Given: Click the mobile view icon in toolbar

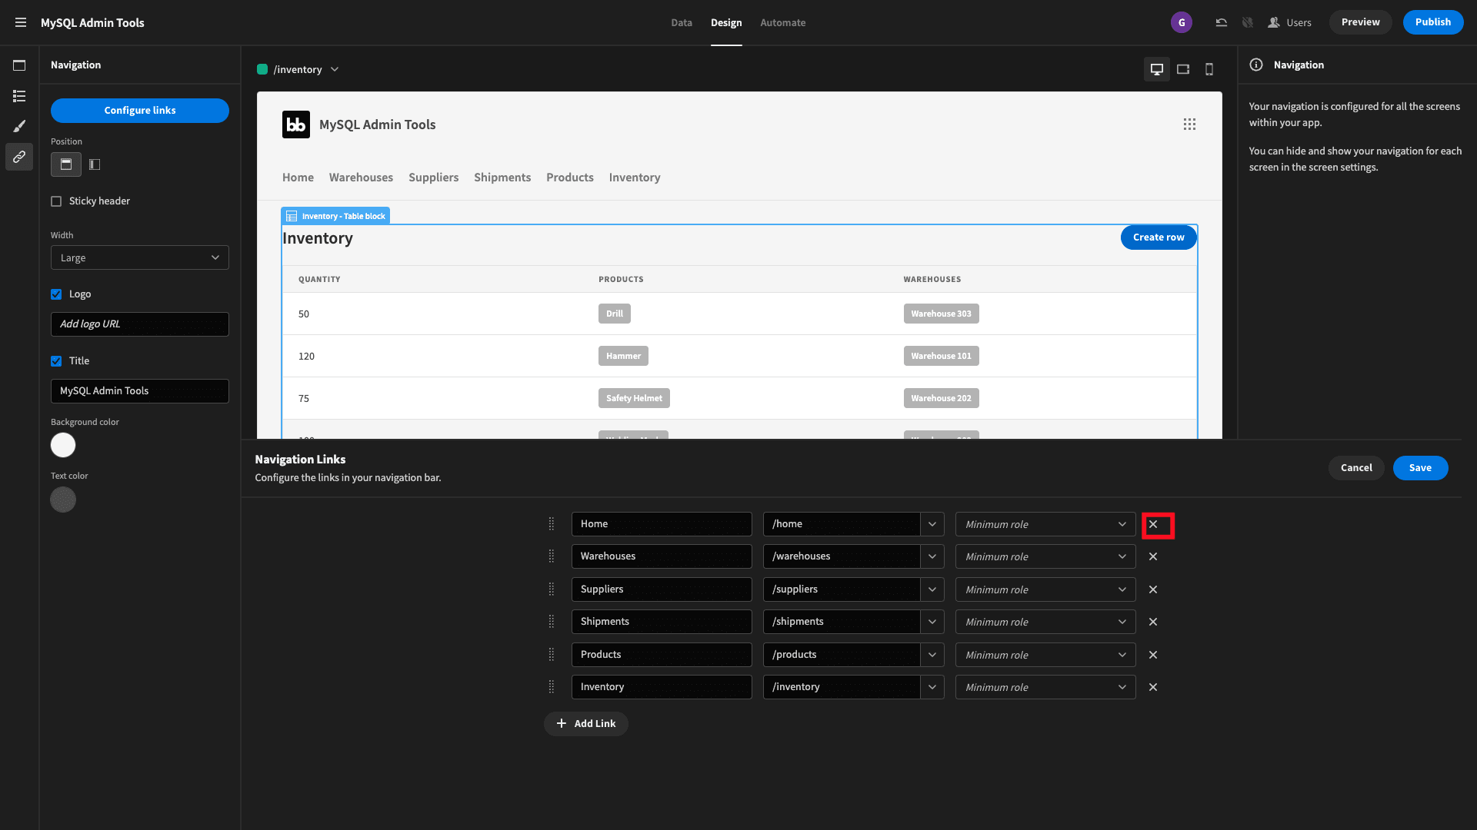Looking at the screenshot, I should click(x=1209, y=69).
